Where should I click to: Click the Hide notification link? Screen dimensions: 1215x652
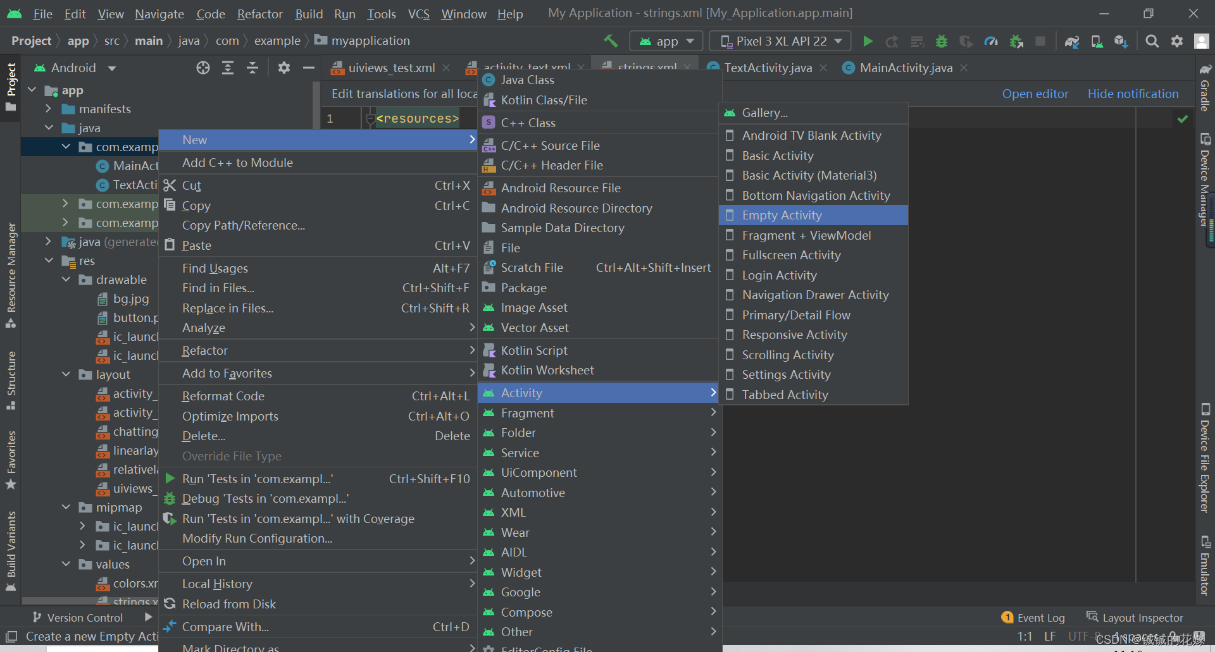[x=1133, y=93]
